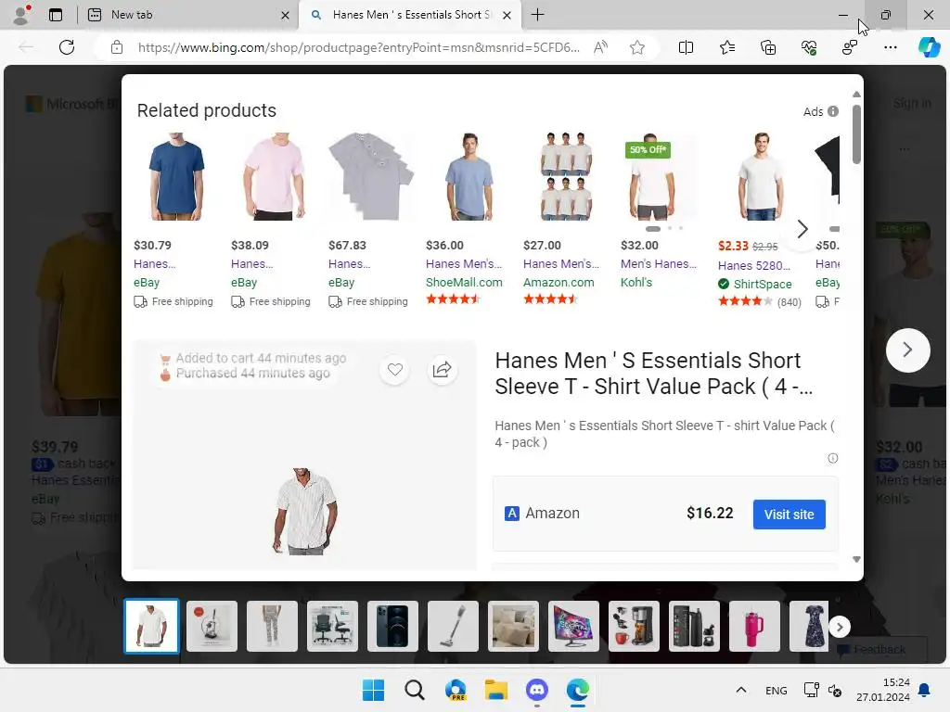The width and height of the screenshot is (950, 712).
Task: Open the Collections icon
Action: point(767,47)
